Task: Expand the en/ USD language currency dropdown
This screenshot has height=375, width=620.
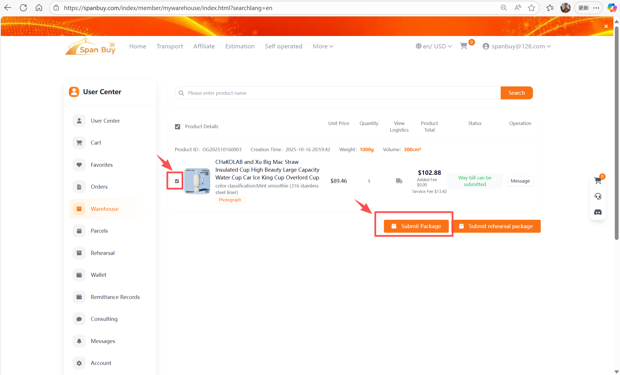Action: point(434,46)
